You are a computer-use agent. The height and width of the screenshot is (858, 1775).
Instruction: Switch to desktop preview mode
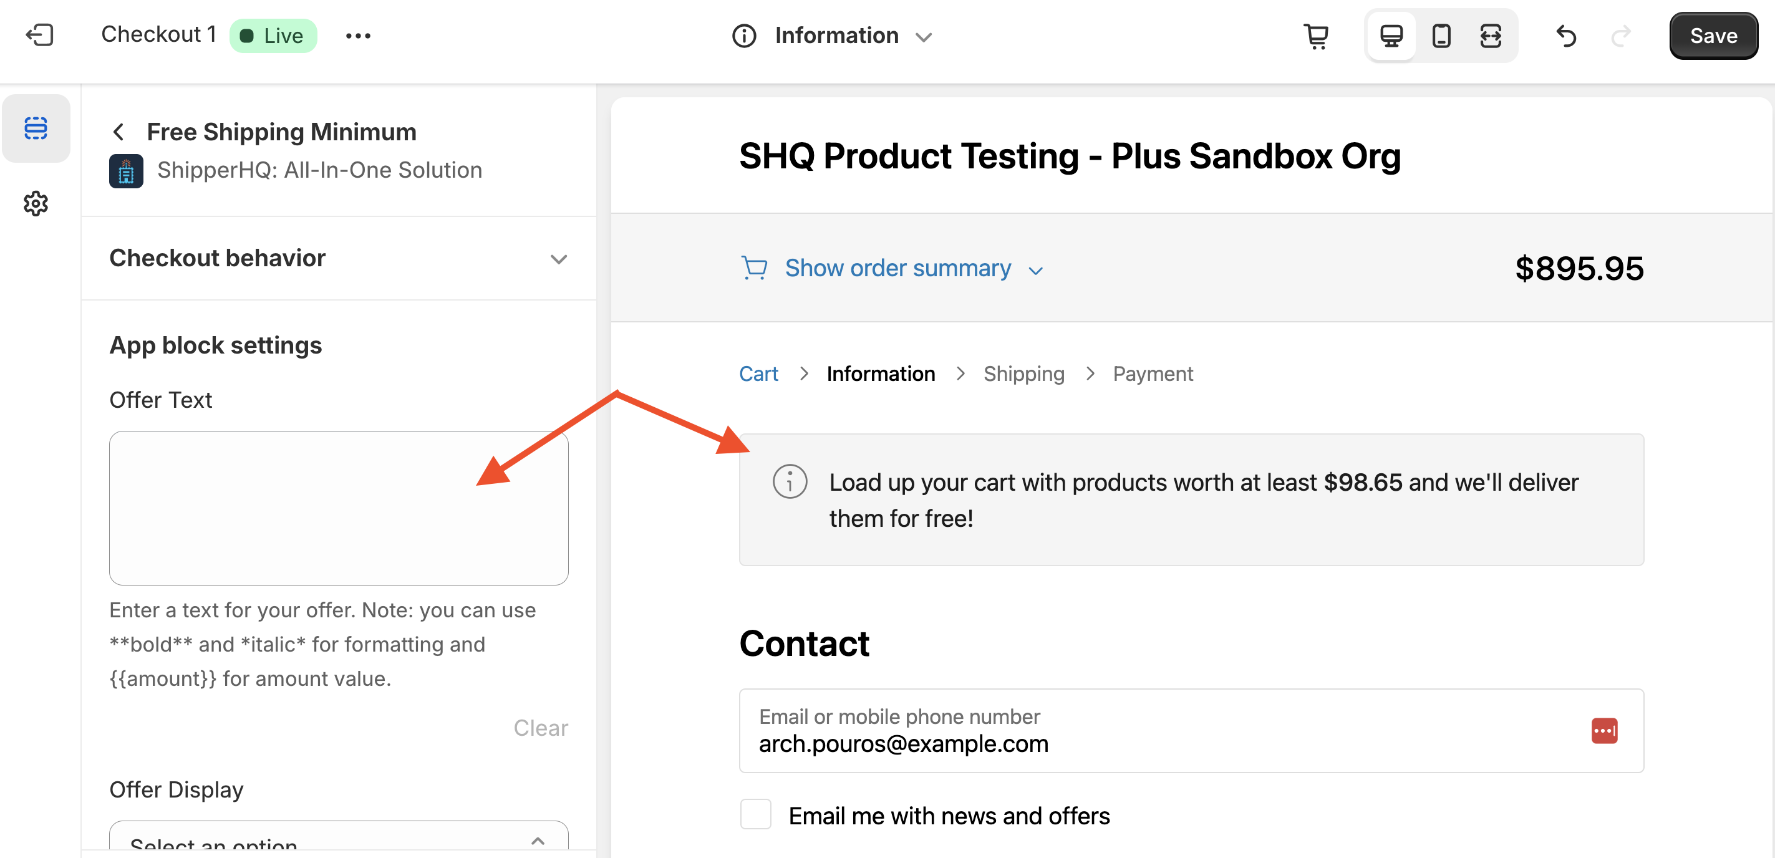point(1391,36)
